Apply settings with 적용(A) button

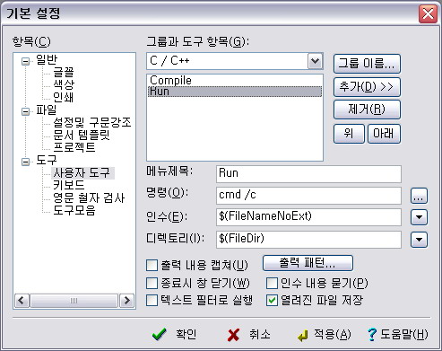[x=325, y=334]
